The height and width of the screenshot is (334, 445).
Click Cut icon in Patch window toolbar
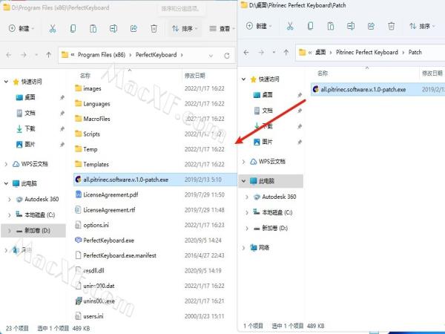[x=290, y=26]
